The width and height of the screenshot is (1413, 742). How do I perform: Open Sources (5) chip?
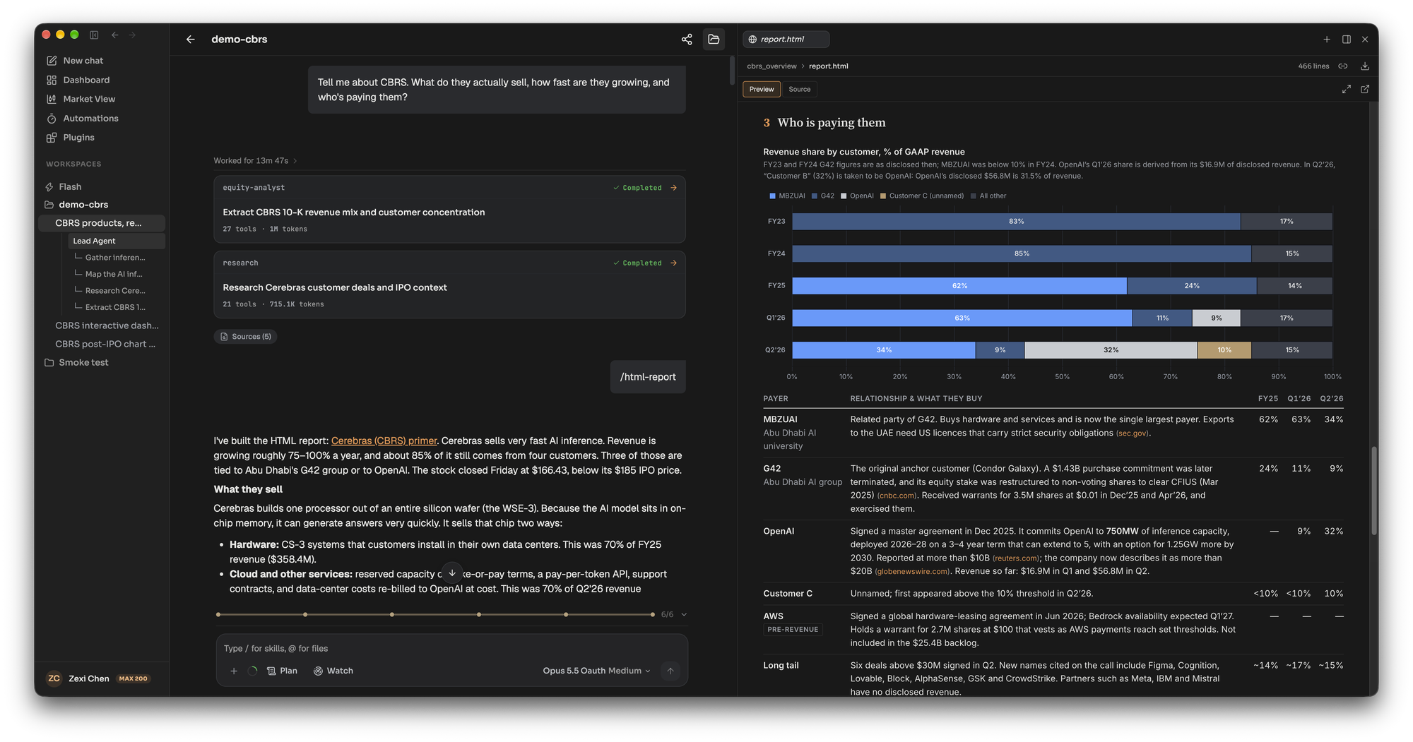tap(245, 337)
